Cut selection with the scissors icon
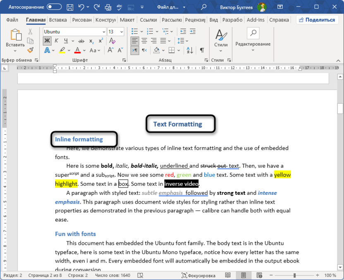This screenshot has height=280, width=344. click(30, 31)
